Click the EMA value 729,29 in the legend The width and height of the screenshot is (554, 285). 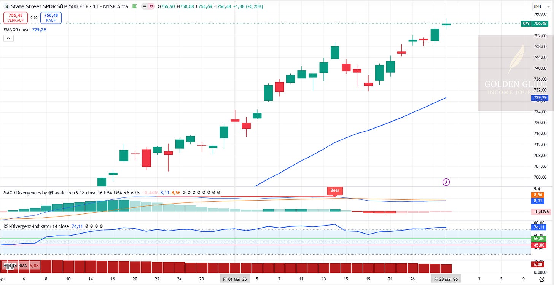point(39,30)
